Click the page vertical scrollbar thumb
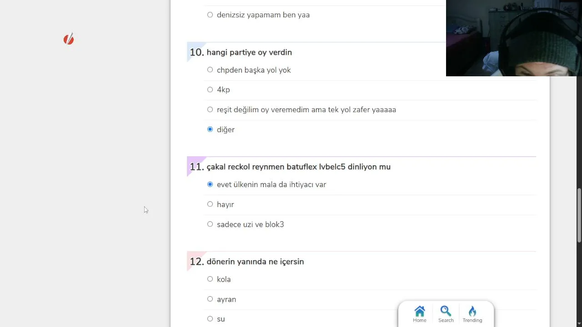The height and width of the screenshot is (327, 582). 579,215
